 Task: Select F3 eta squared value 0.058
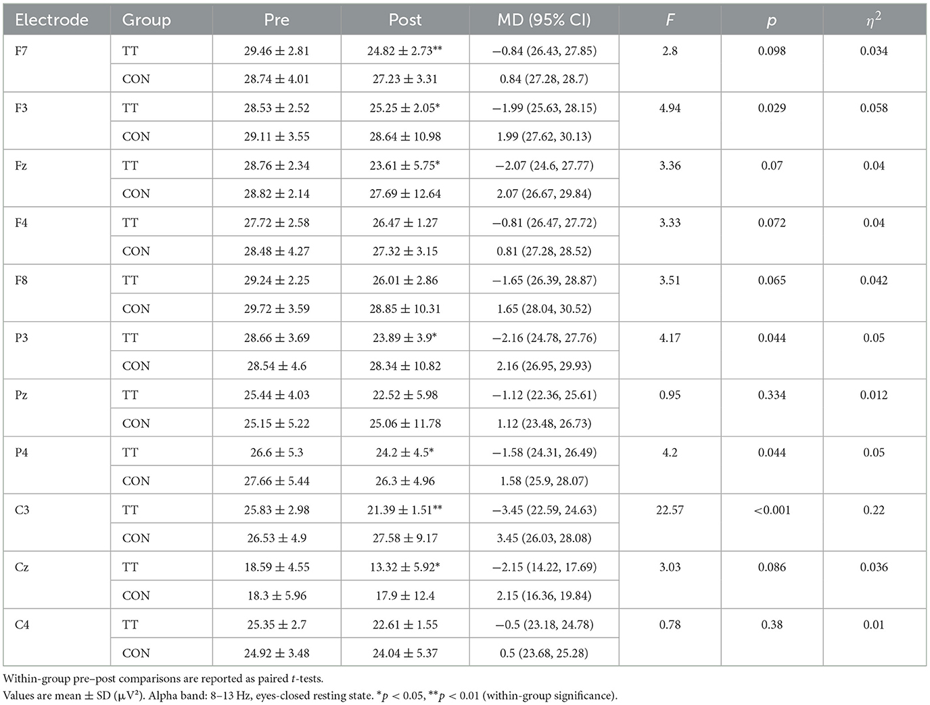pos(874,108)
